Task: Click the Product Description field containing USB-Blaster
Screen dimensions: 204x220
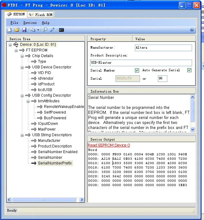Action: (141, 63)
